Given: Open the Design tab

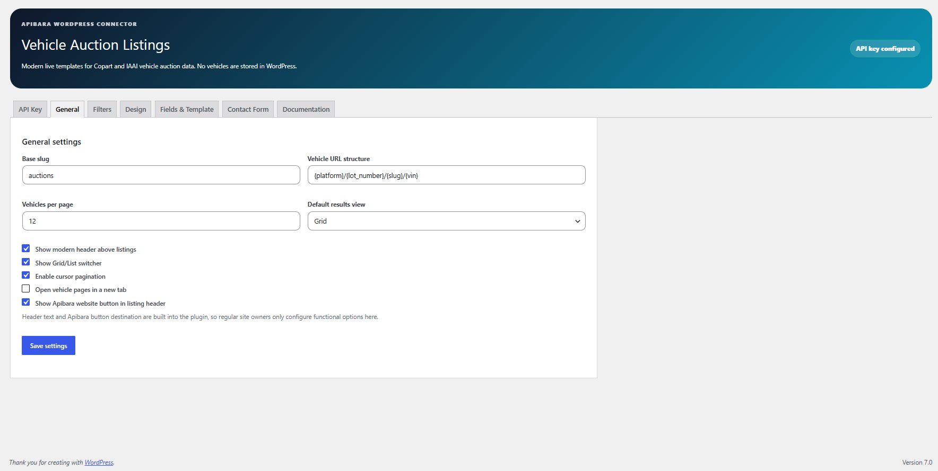Looking at the screenshot, I should (x=136, y=109).
